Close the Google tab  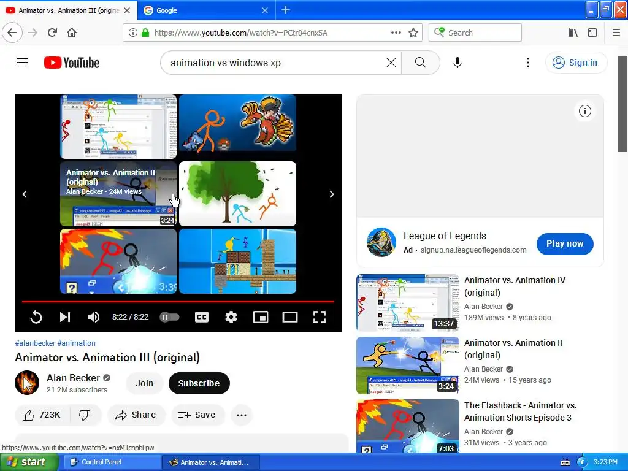tap(265, 10)
